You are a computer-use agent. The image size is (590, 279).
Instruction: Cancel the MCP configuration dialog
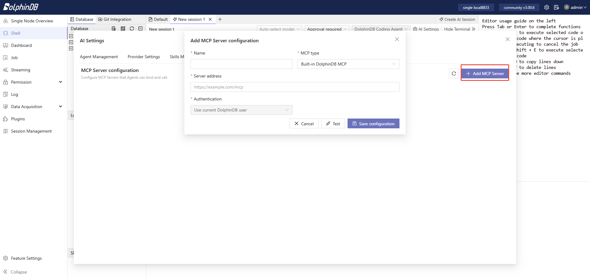click(x=304, y=123)
